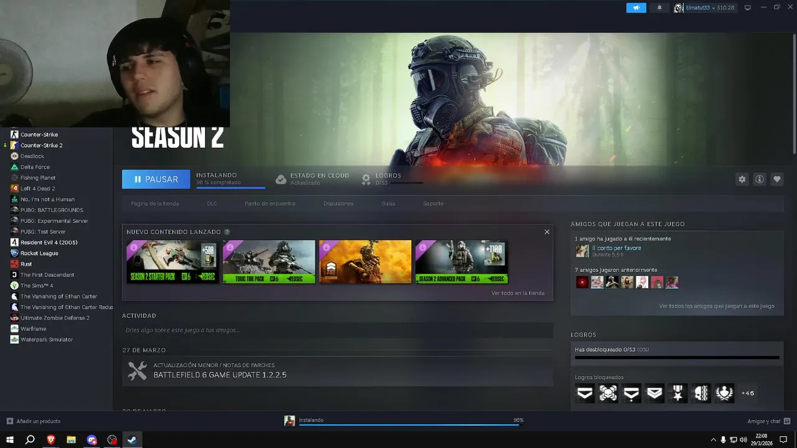Click The Sims 4 game icon
797x448 pixels.
[14, 286]
